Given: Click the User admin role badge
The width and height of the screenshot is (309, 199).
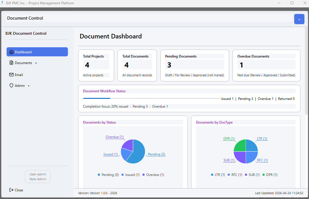Looking at the screenshot, I should 38,177.
